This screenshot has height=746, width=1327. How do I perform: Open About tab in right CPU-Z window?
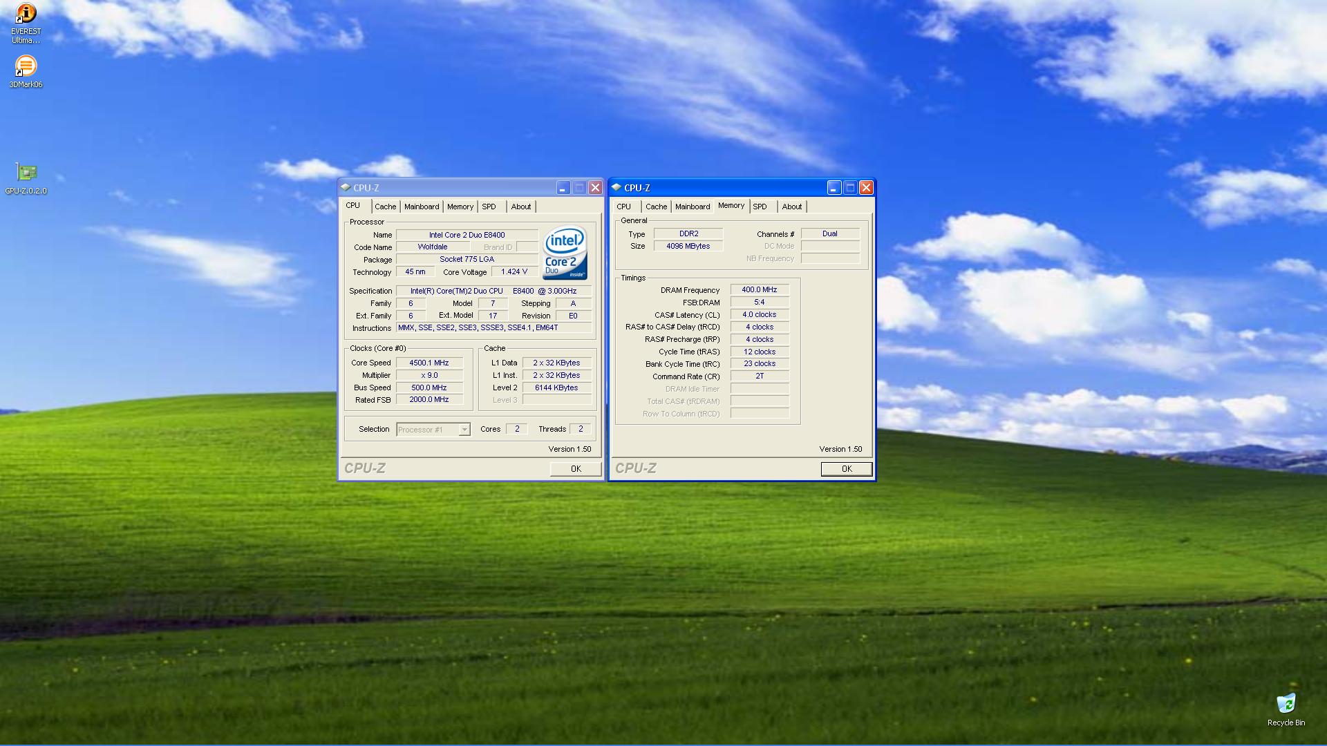792,207
